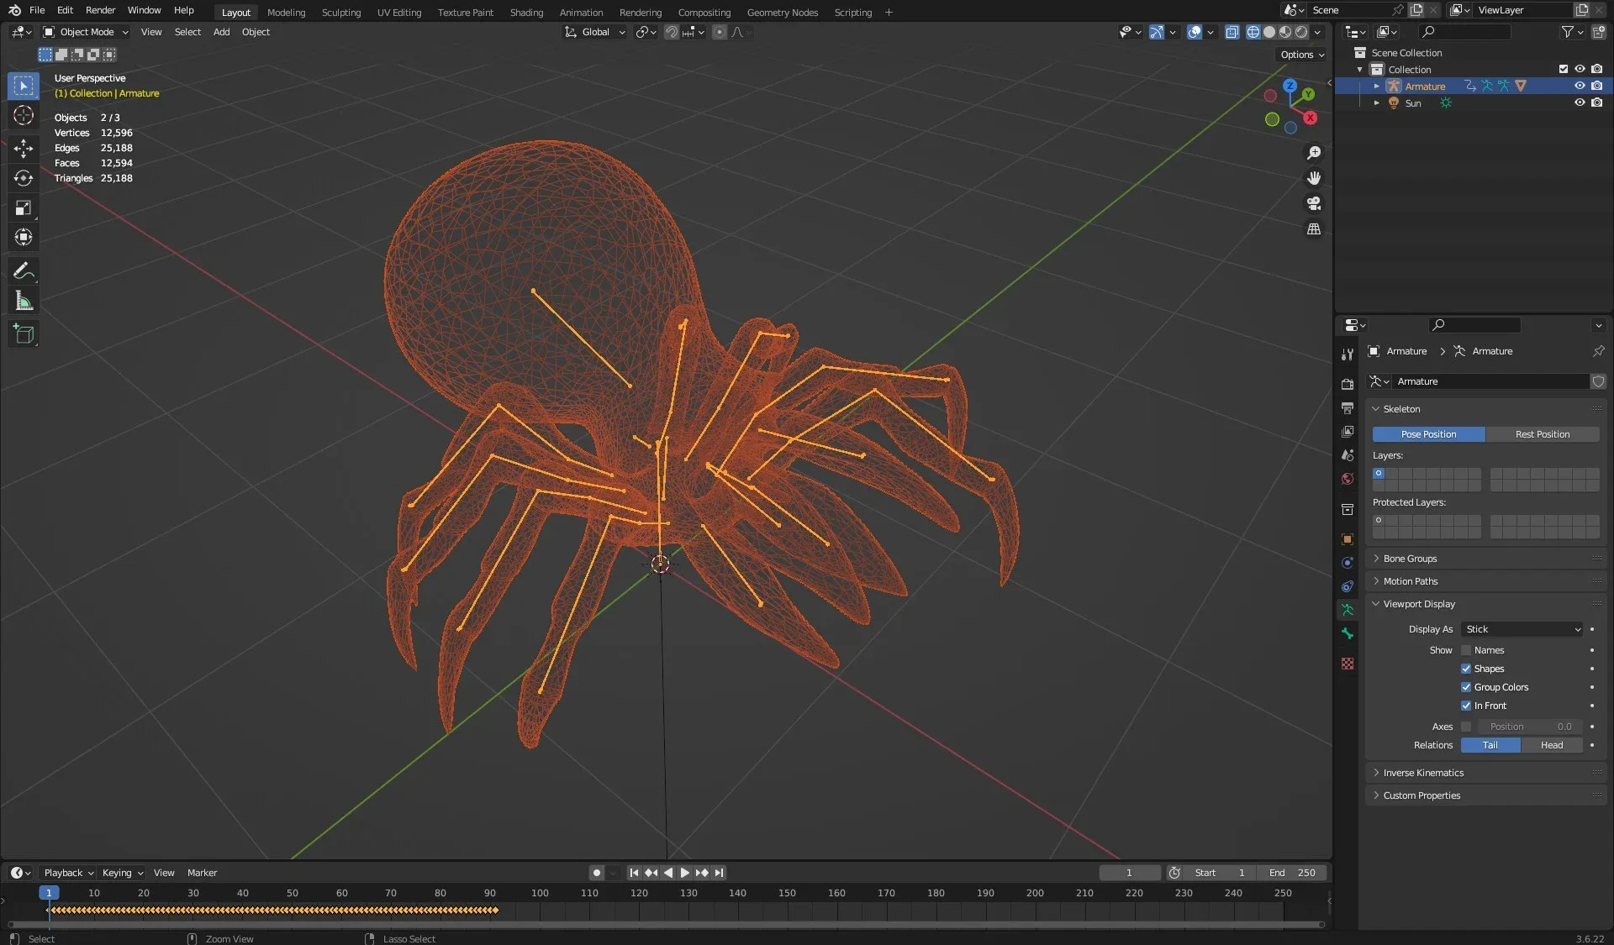Expand the Bone Groups panel

click(x=1410, y=559)
